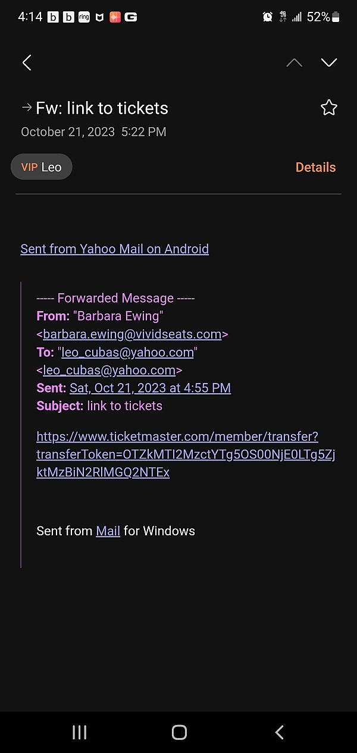Star the Fw: link to tickets email
Screen dimensions: 357x753
point(329,108)
